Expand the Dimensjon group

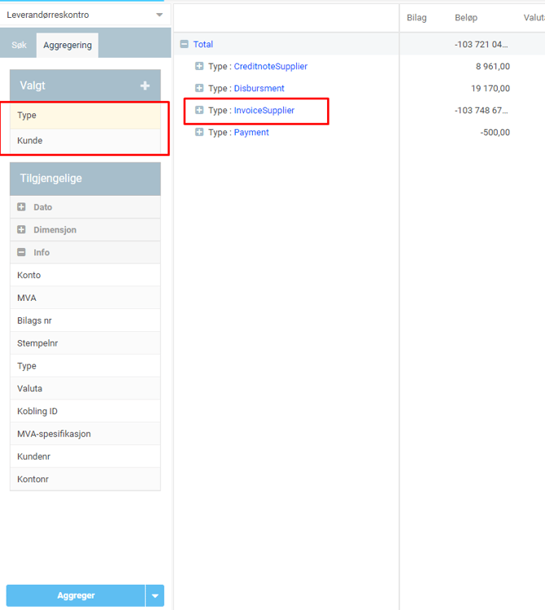click(22, 230)
